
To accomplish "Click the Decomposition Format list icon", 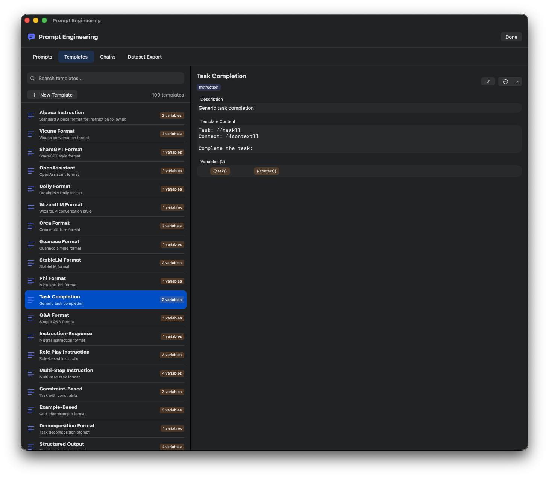I will tap(31, 429).
